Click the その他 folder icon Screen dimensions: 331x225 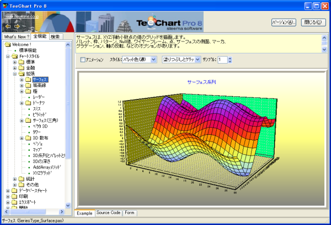[x=22, y=185]
